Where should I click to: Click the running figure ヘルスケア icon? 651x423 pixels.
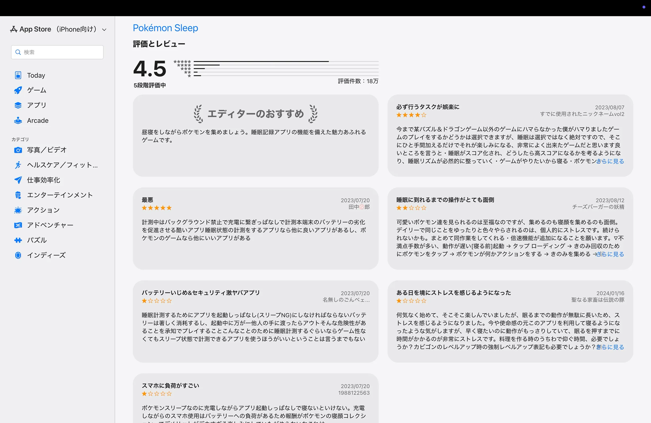18,165
